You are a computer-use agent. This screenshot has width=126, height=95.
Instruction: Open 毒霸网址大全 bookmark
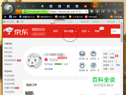point(27,17)
